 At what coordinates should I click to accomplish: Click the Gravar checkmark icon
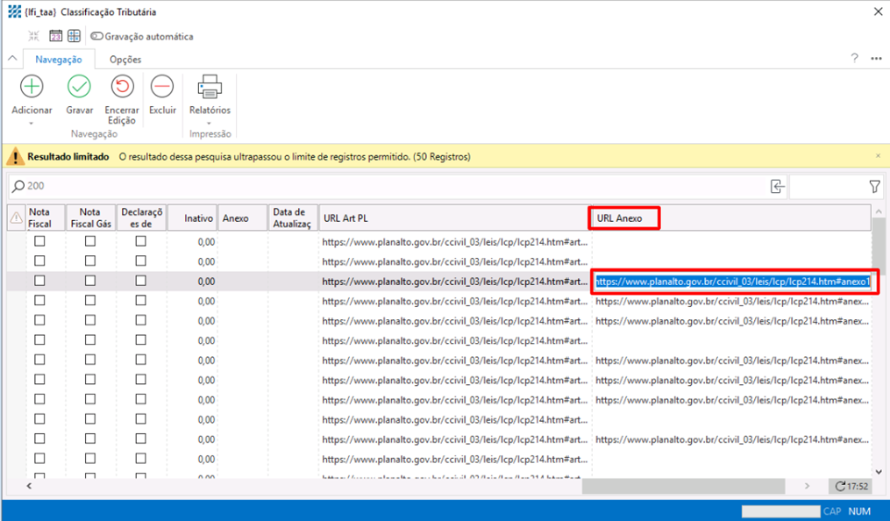pyautogui.click(x=79, y=87)
